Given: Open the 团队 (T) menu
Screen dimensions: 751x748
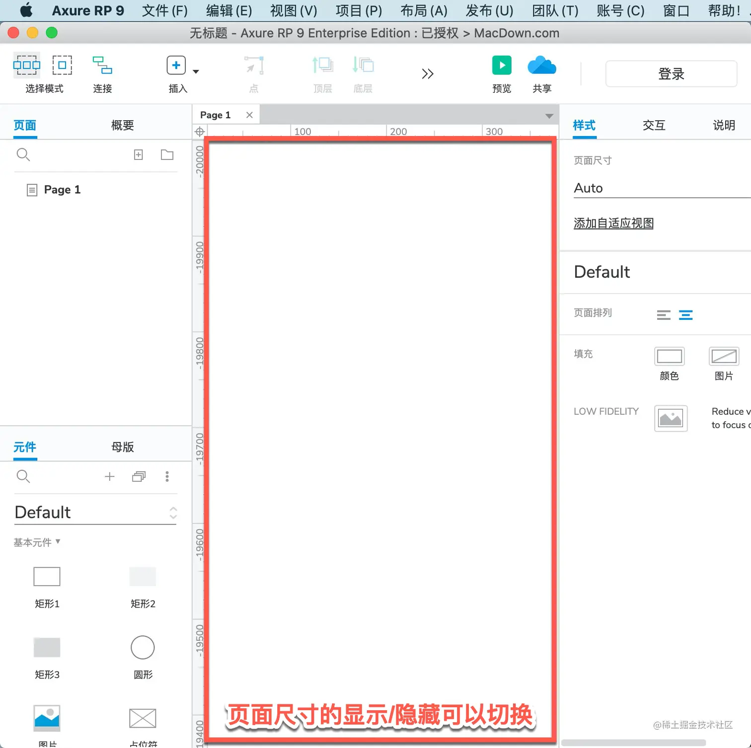Looking at the screenshot, I should coord(555,10).
